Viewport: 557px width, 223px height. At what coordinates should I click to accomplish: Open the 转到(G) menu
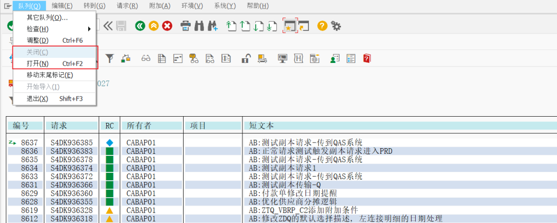(94, 6)
